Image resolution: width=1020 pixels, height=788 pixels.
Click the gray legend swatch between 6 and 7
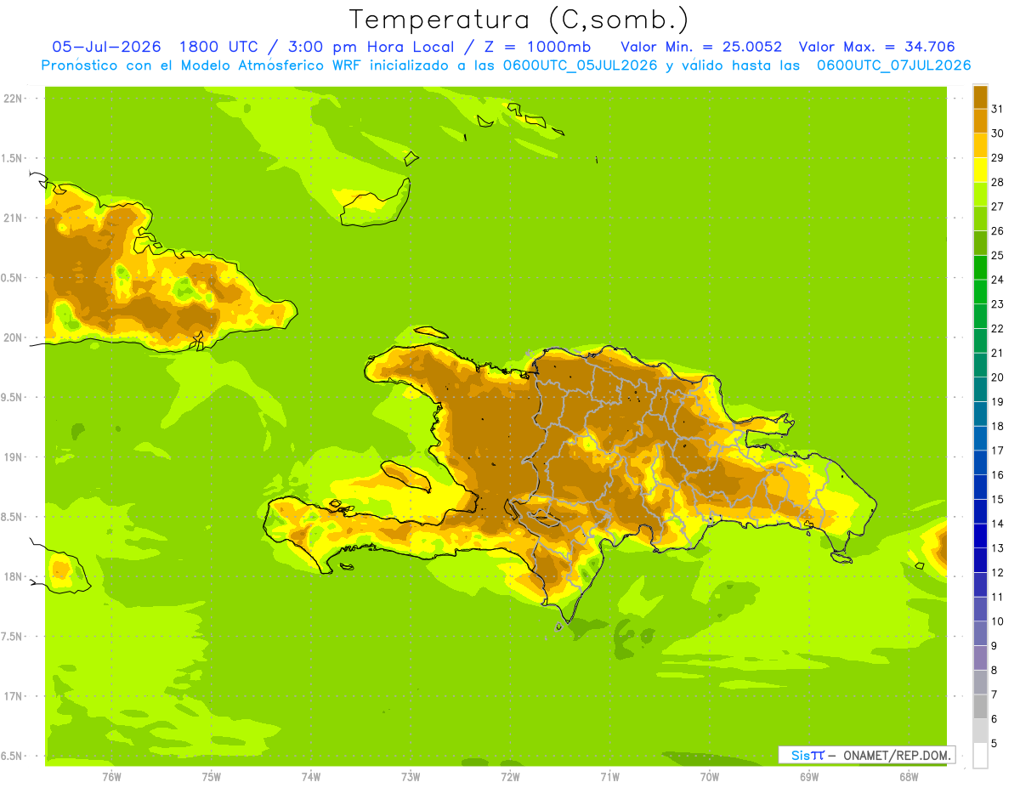pos(980,706)
